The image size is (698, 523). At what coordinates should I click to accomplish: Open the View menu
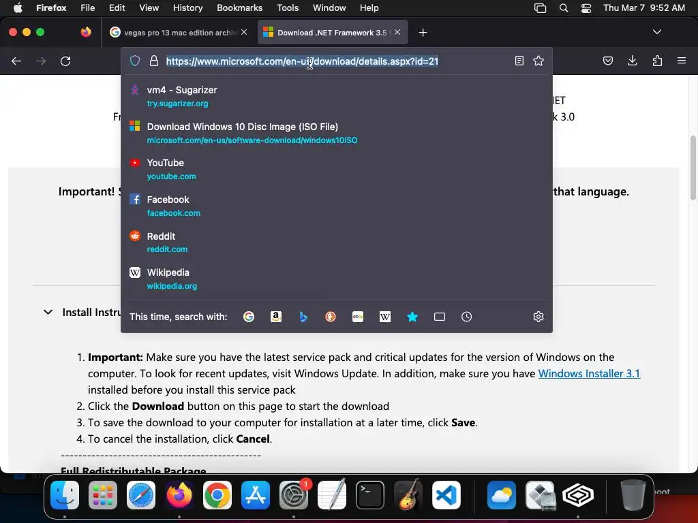click(149, 7)
